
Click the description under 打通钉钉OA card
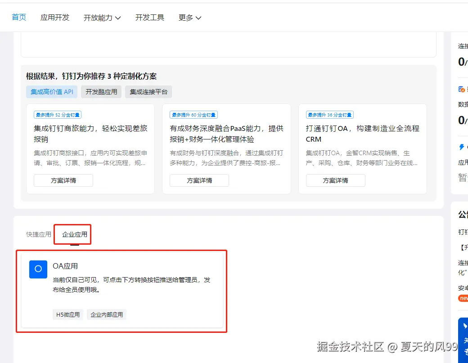pos(362,158)
